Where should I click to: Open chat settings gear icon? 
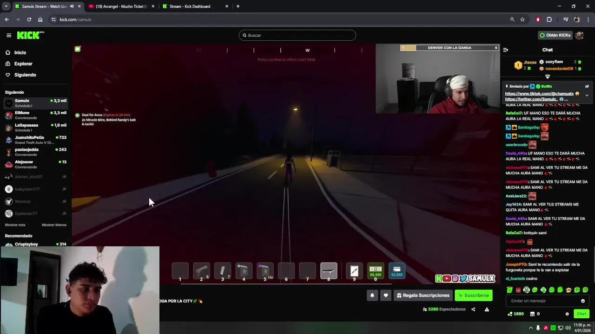click(x=567, y=314)
